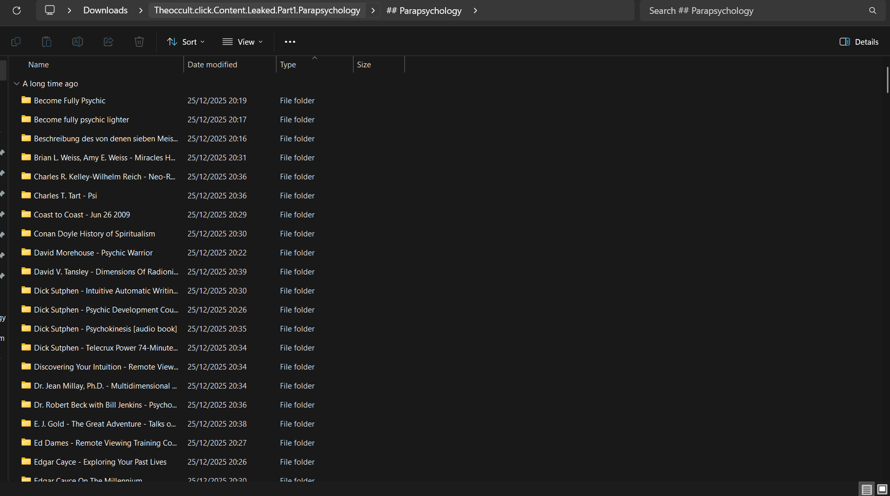890x496 pixels.
Task: Click the Name column header
Action: click(x=39, y=65)
